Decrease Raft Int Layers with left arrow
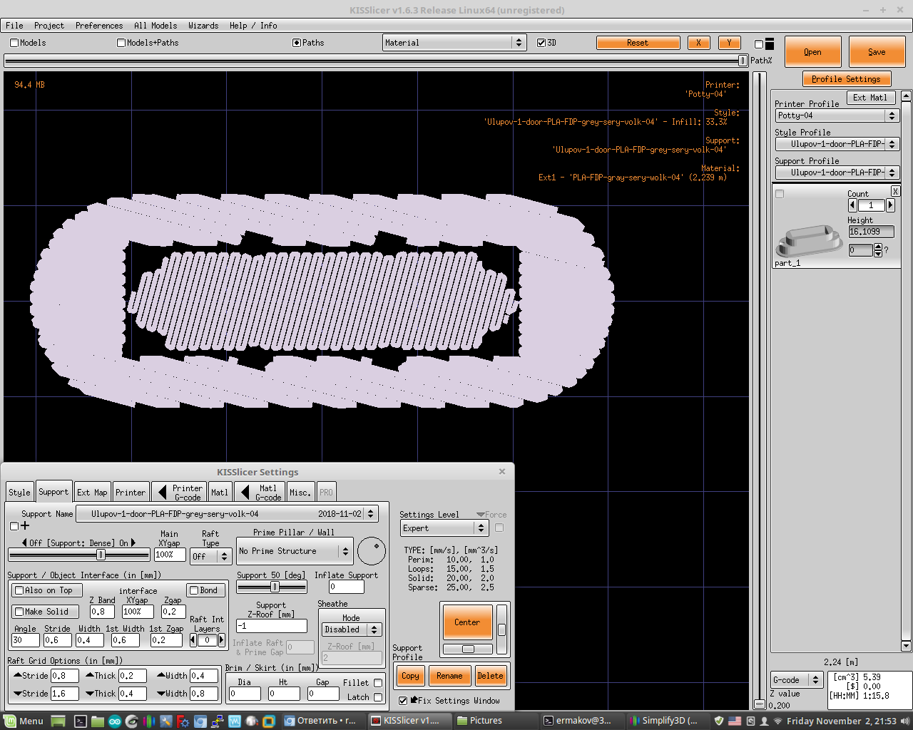913x730 pixels. pyautogui.click(x=193, y=640)
